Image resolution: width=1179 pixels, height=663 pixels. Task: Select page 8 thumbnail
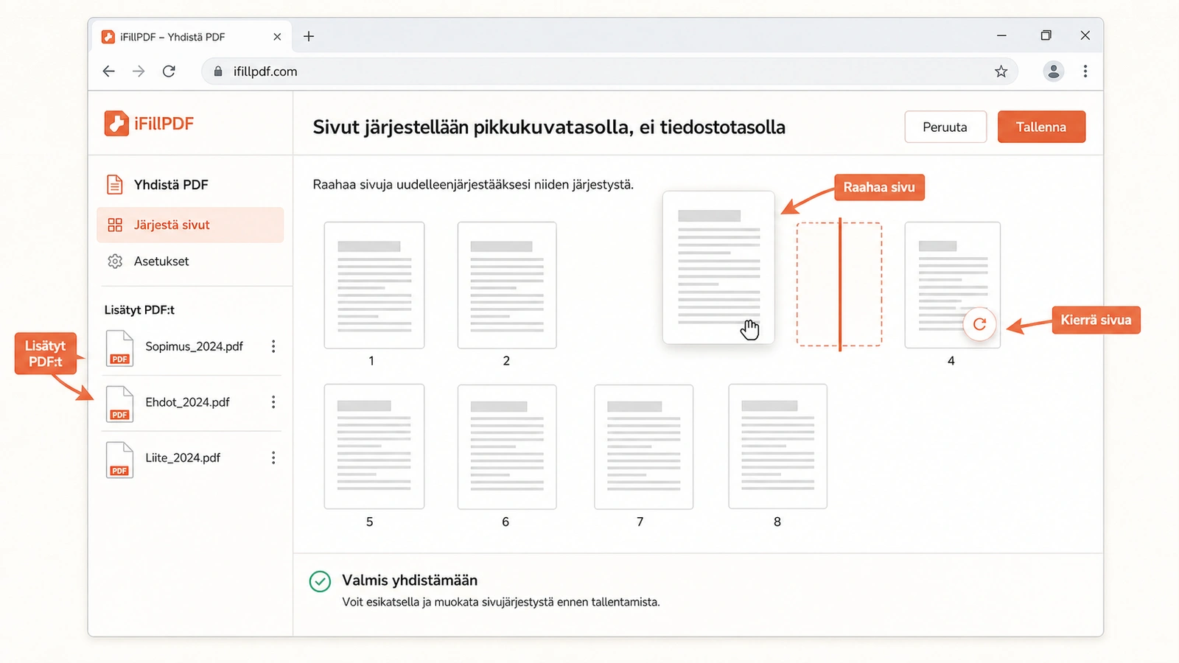click(778, 446)
